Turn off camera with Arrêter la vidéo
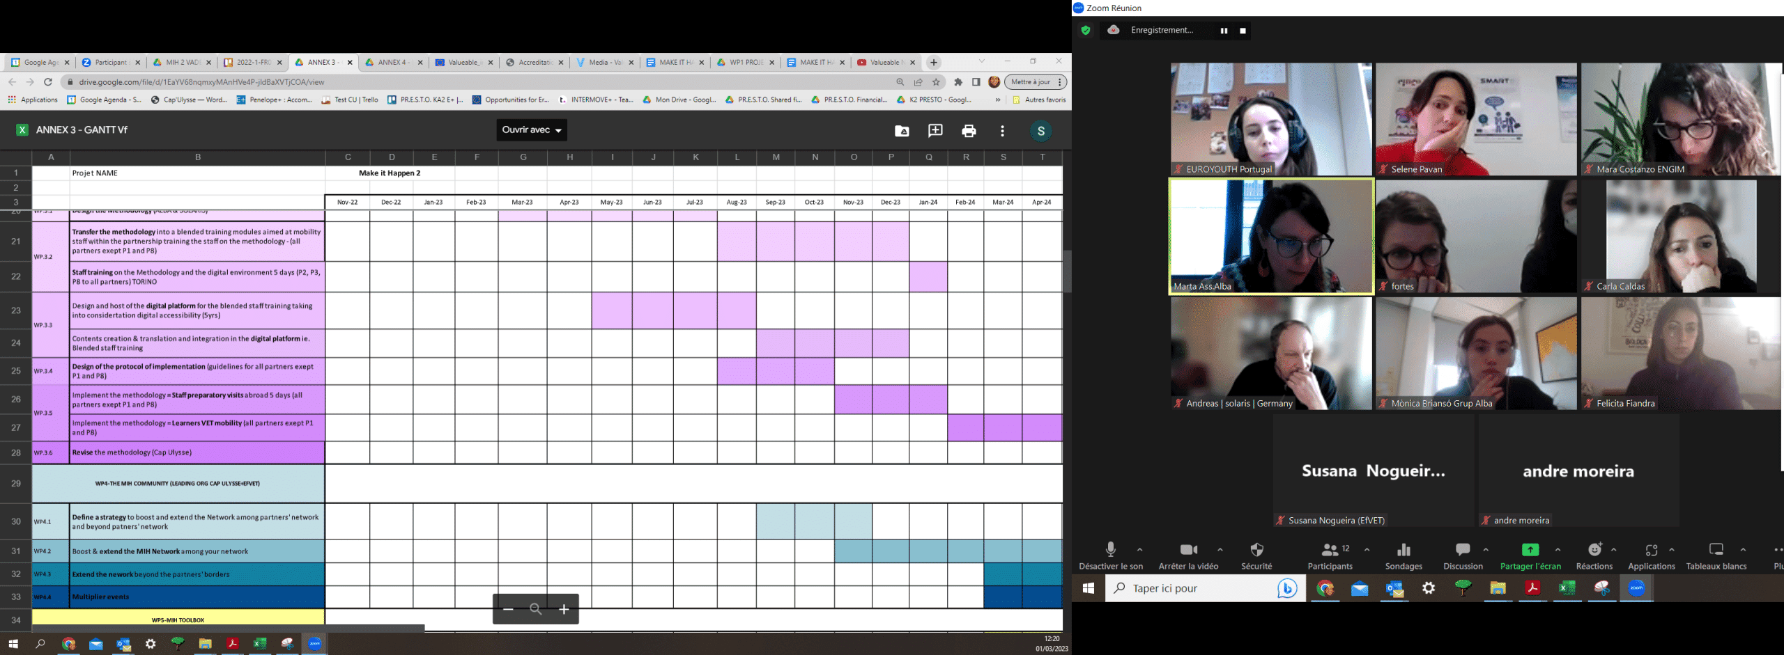Screen dimensions: 1784x655 pyautogui.click(x=1188, y=555)
